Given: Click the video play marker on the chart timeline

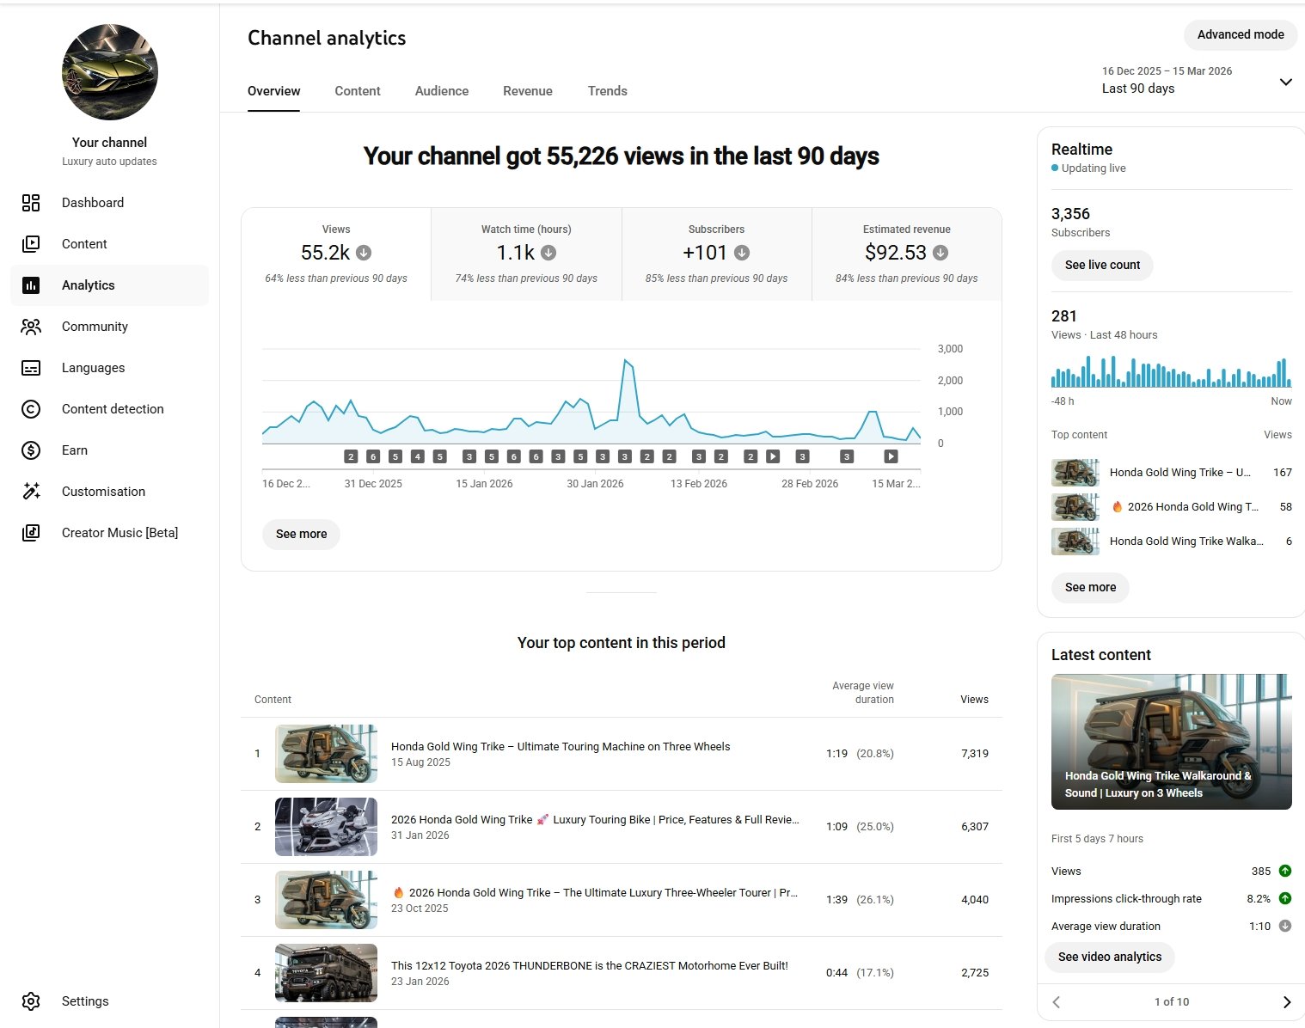Looking at the screenshot, I should click(x=773, y=456).
